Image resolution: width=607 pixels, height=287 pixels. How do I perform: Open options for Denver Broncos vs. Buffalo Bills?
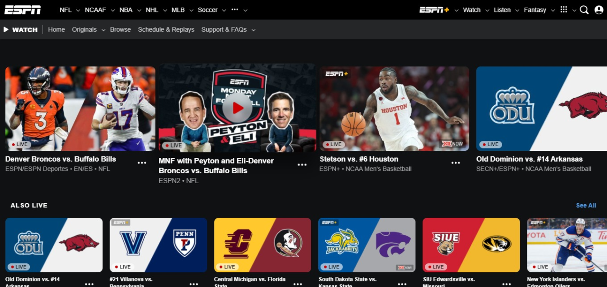click(142, 163)
